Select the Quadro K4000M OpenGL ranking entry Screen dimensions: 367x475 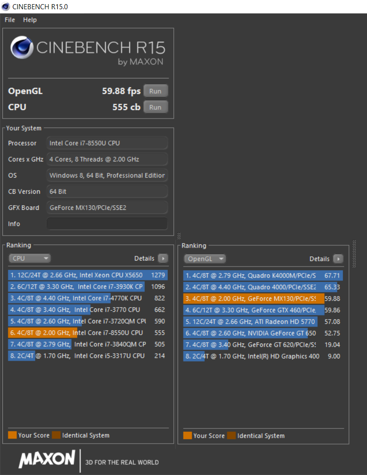coord(262,276)
